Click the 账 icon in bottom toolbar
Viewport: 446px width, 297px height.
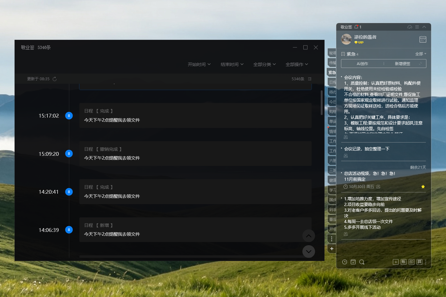pos(404,262)
